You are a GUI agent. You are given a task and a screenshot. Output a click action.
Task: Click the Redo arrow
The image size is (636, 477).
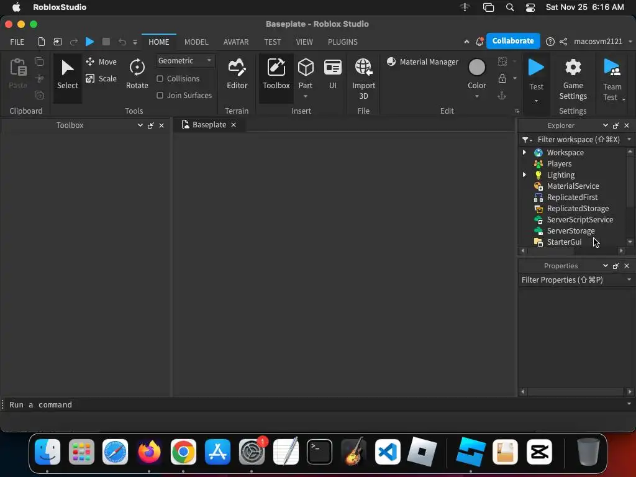73,42
